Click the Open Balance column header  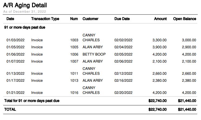(x=184, y=19)
